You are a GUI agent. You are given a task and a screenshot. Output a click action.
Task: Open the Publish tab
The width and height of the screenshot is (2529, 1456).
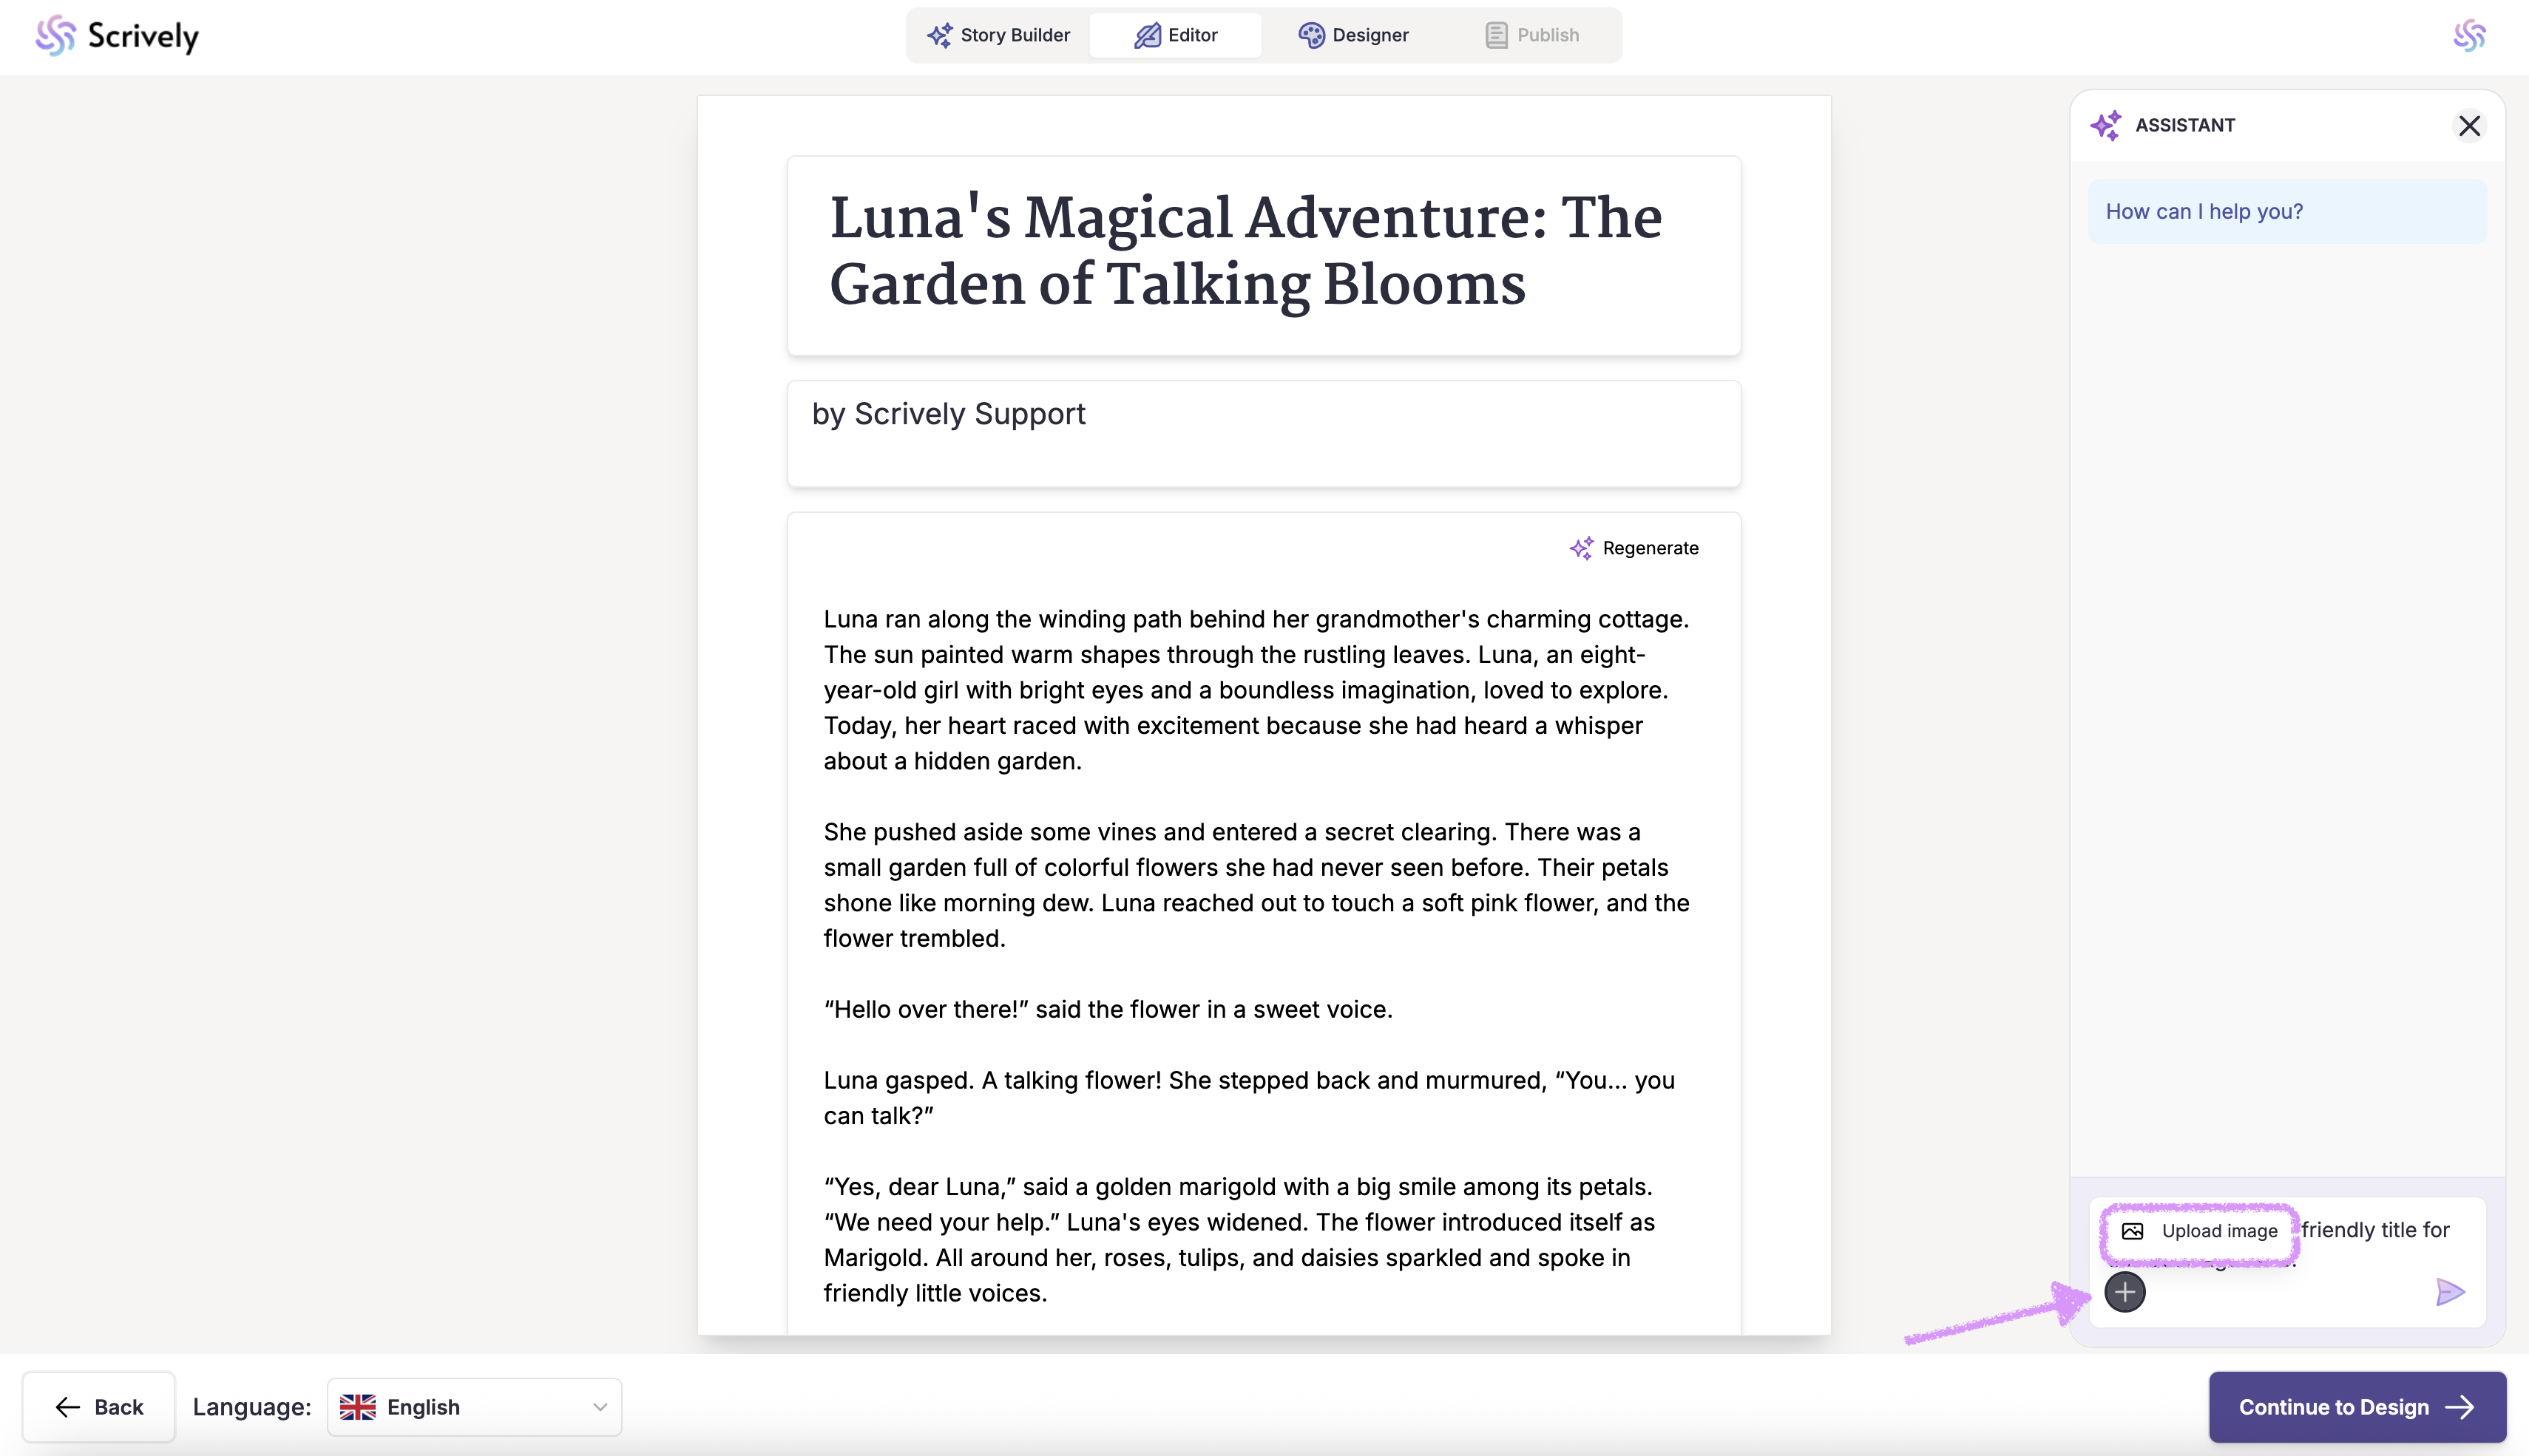click(x=1531, y=35)
